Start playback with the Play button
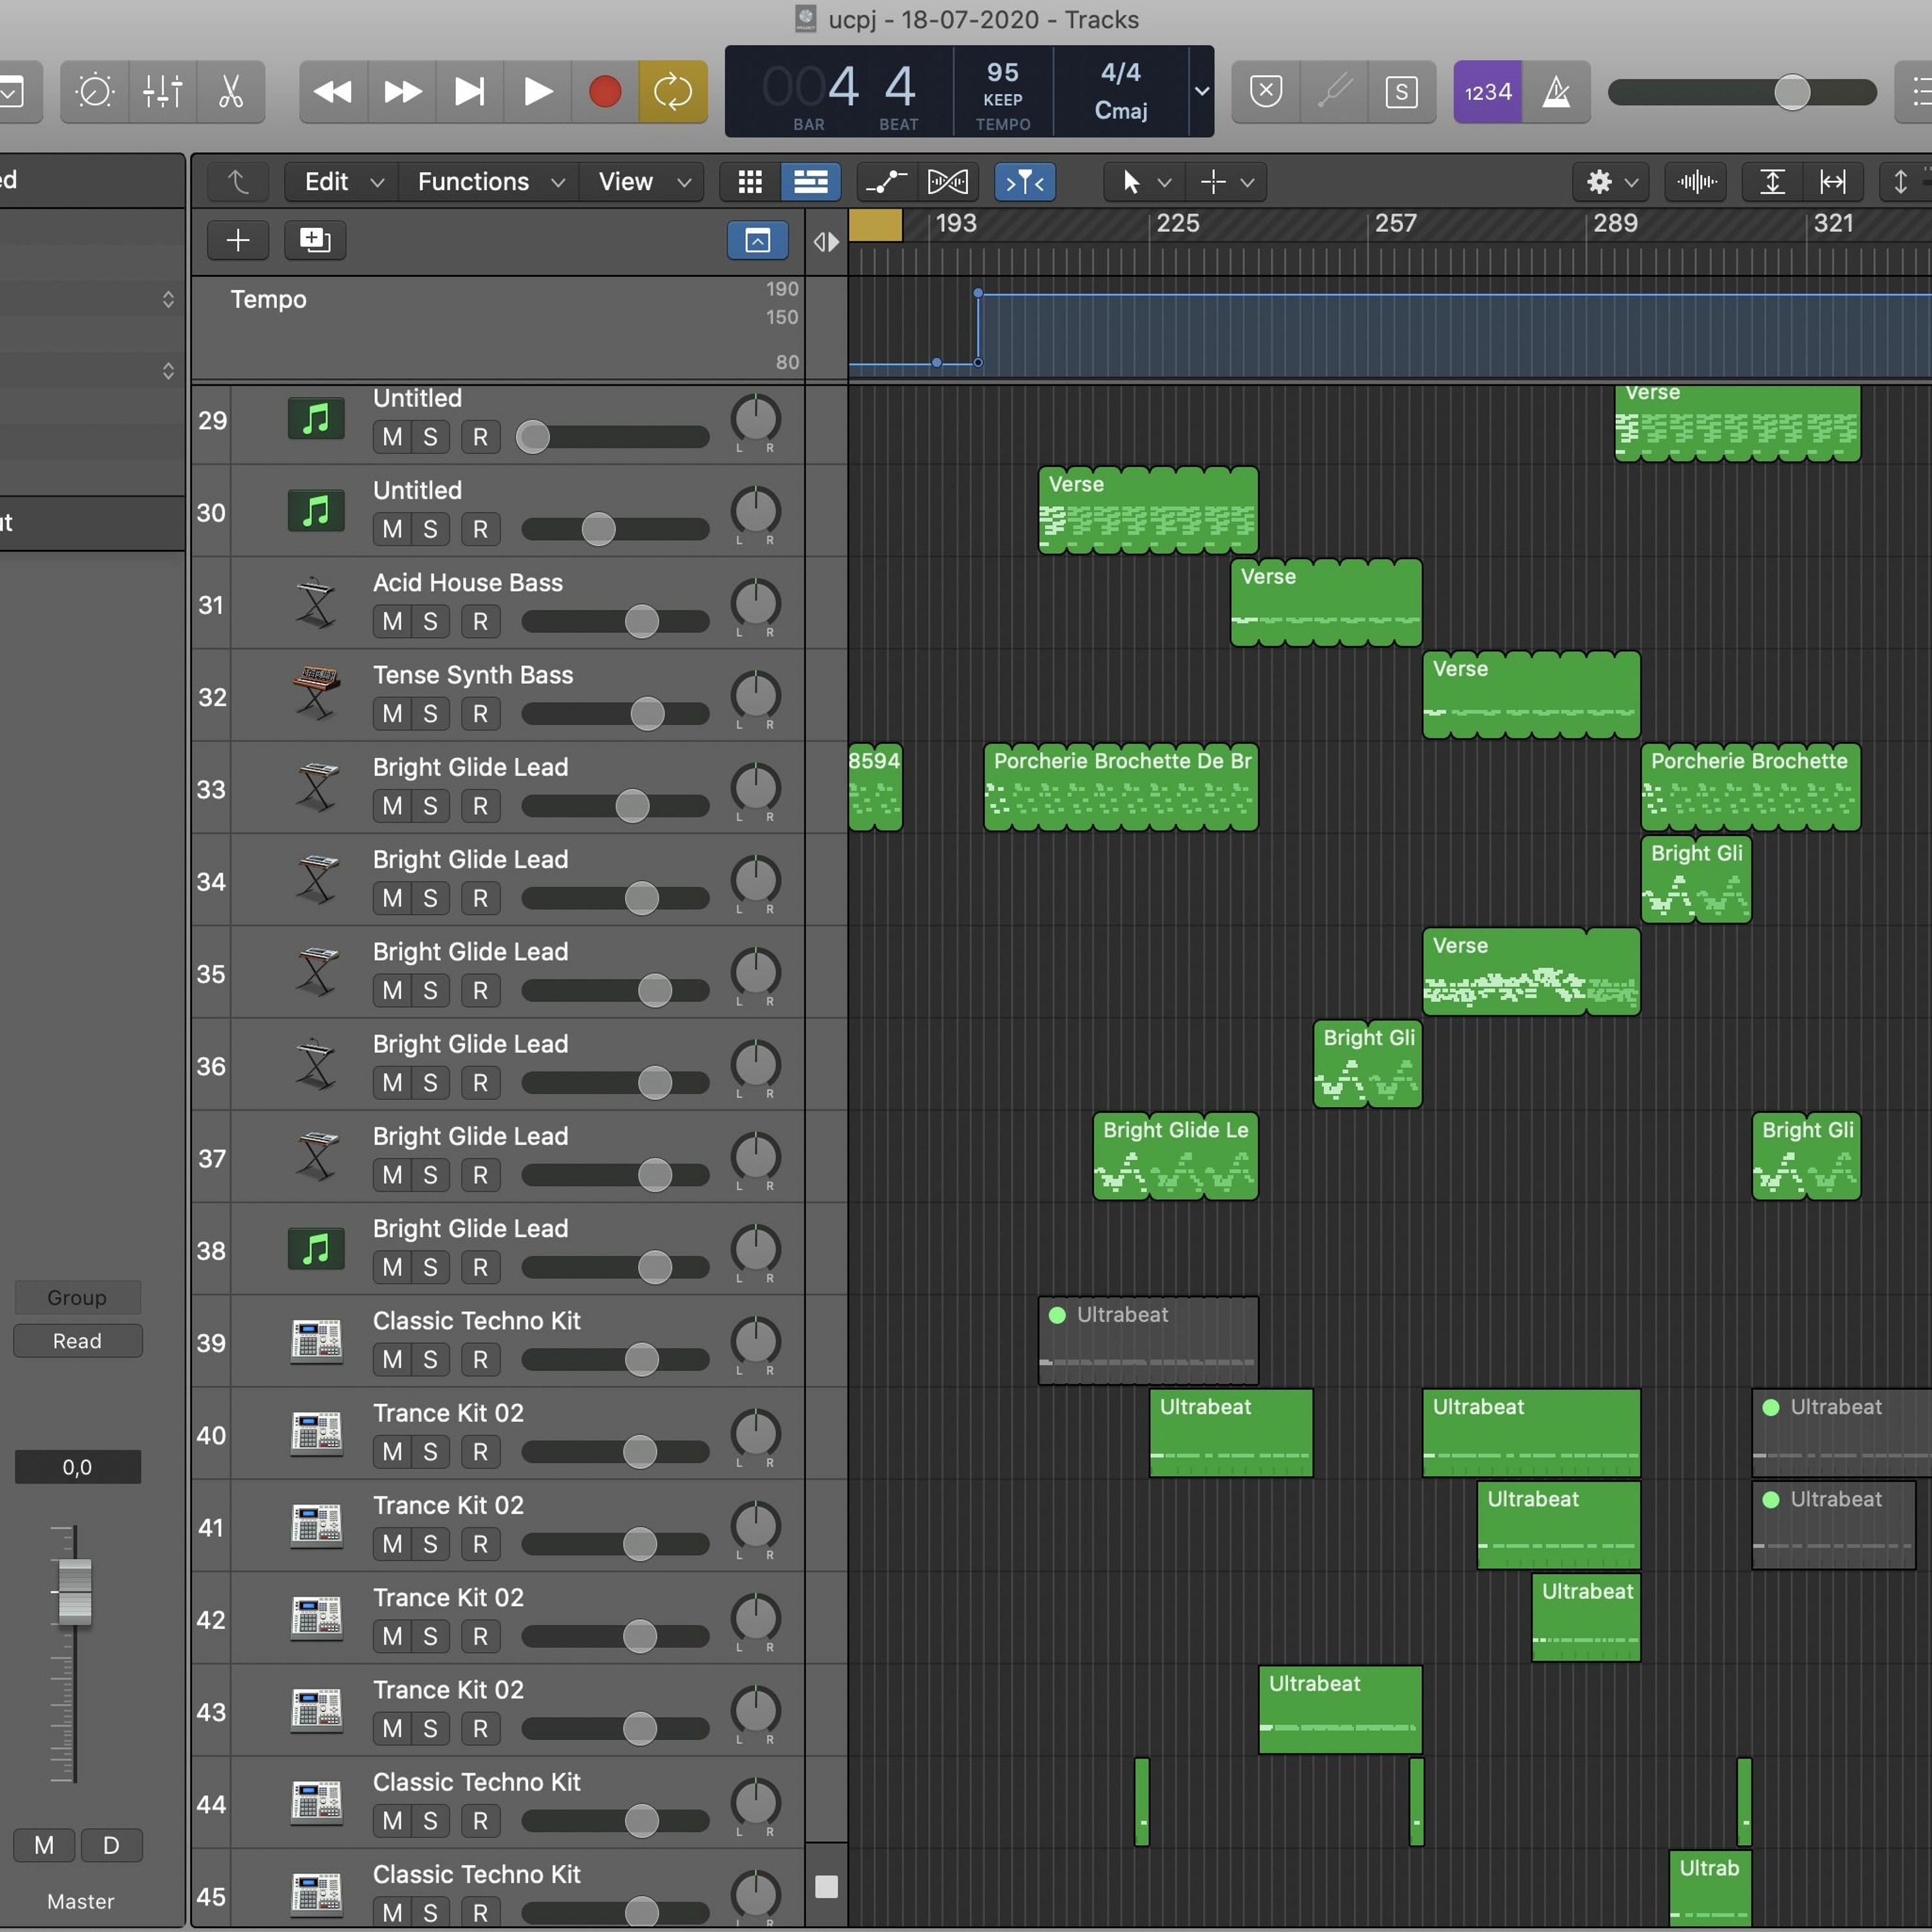The image size is (1932, 1932). point(538,92)
